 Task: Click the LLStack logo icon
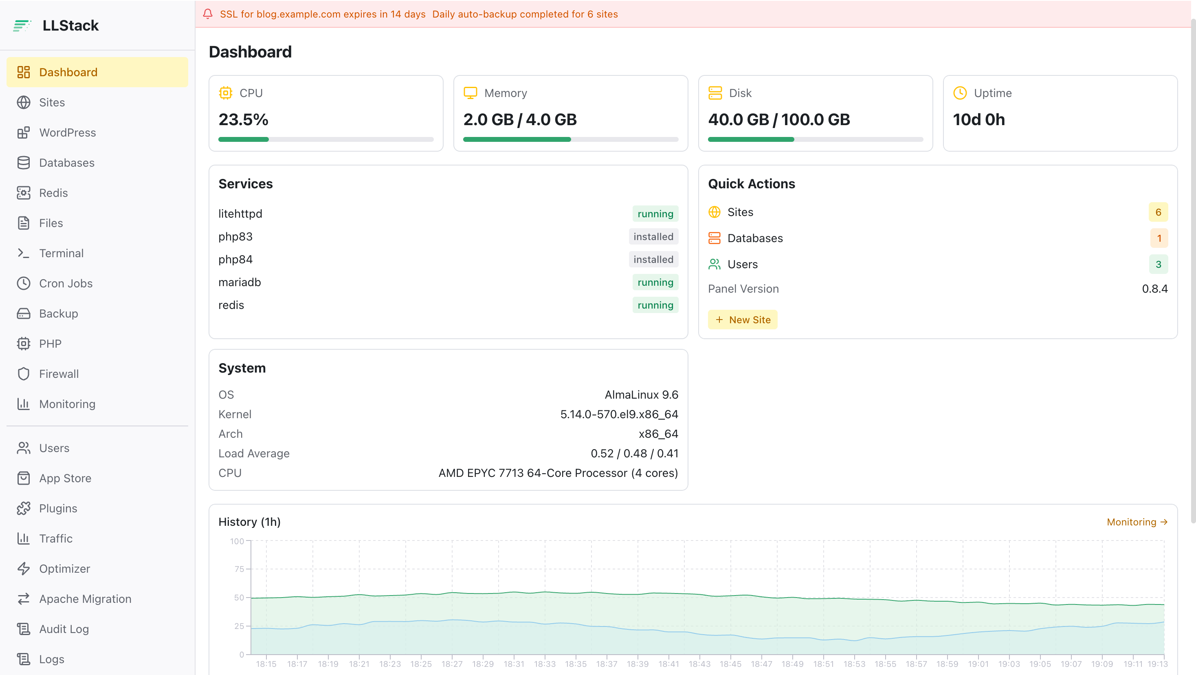(x=22, y=26)
